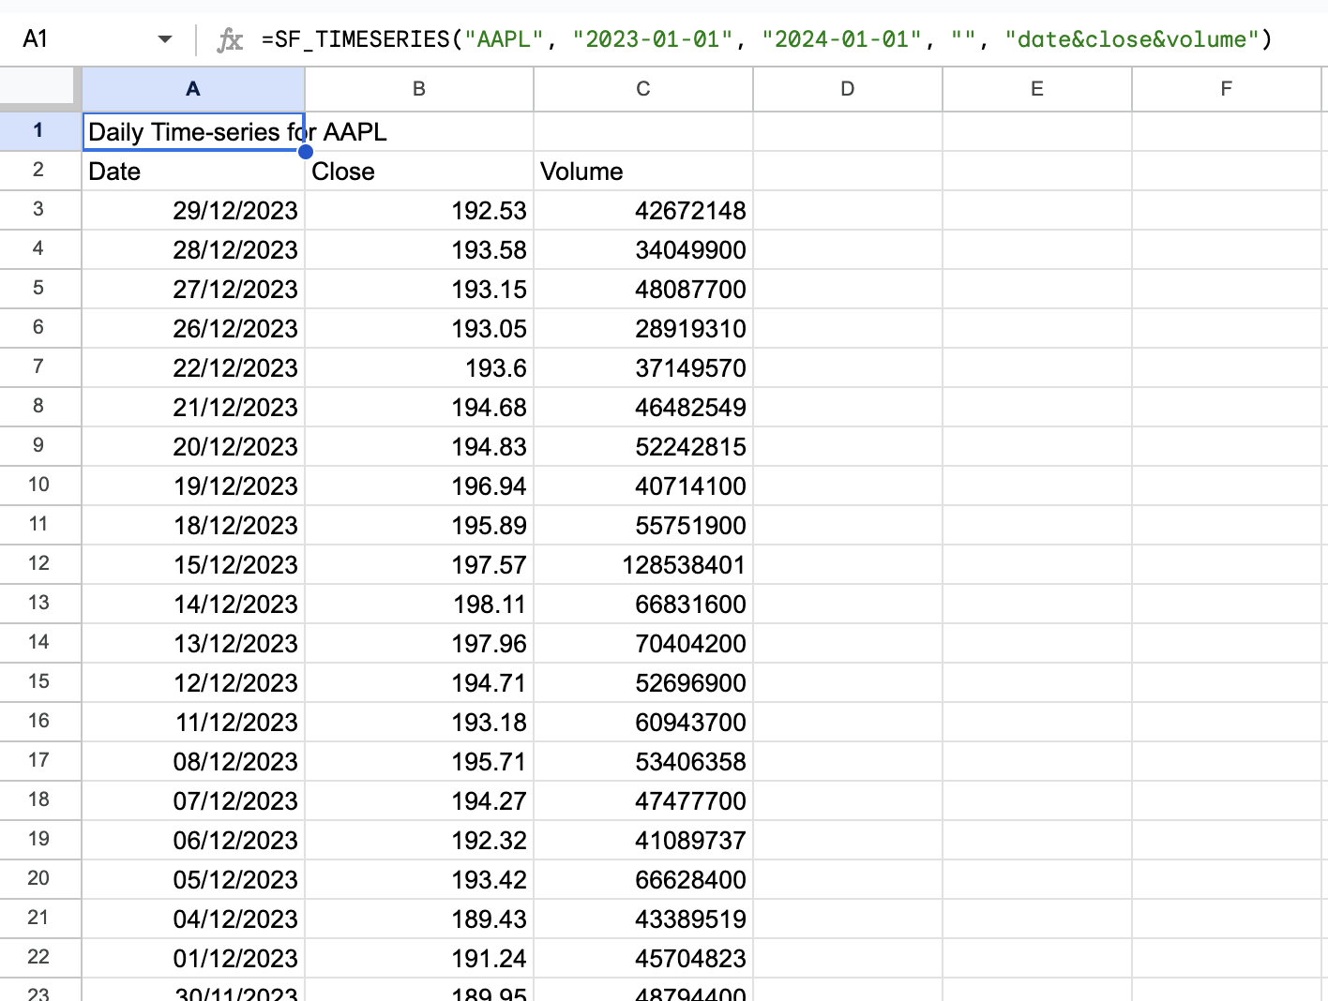Select column header F

(x=1226, y=88)
